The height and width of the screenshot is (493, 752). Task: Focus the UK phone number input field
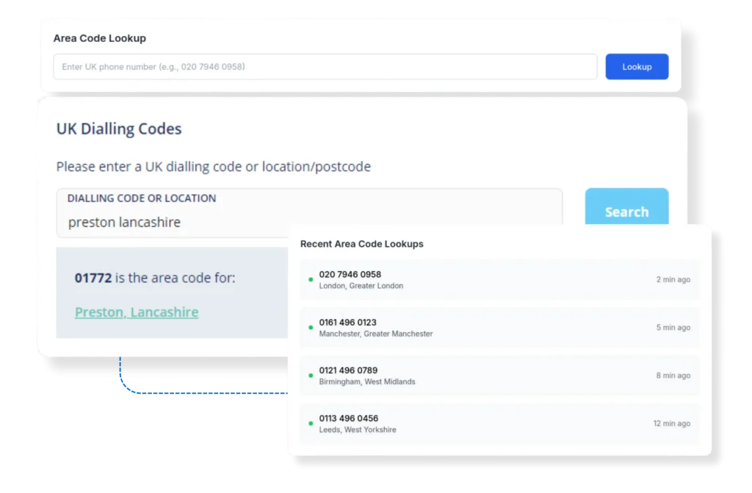click(325, 67)
